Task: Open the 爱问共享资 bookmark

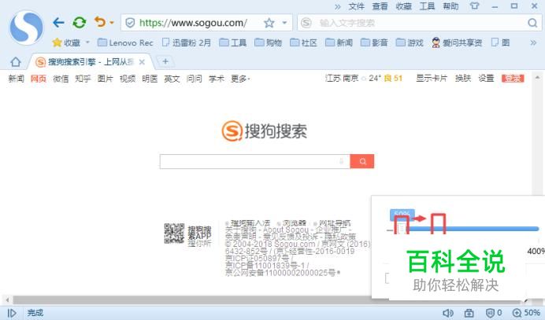Action: [x=457, y=42]
